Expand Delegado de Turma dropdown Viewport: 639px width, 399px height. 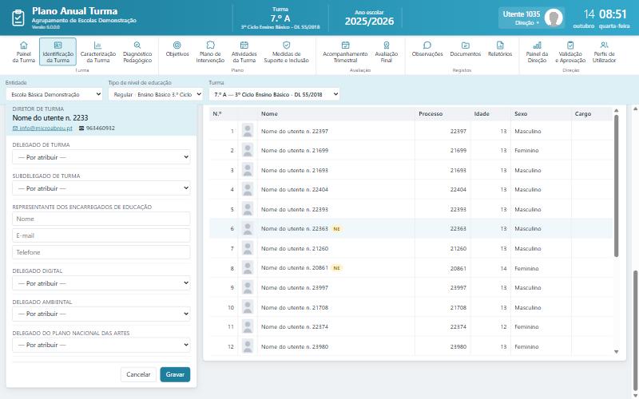[101, 157]
